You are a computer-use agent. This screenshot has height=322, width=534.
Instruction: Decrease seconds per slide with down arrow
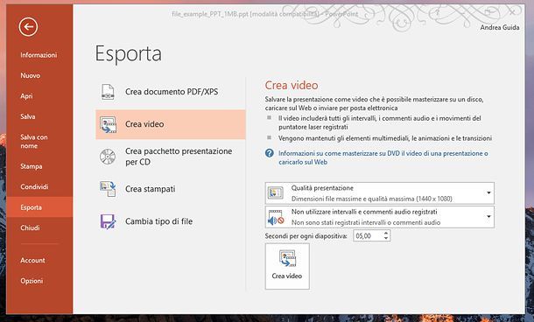click(386, 238)
